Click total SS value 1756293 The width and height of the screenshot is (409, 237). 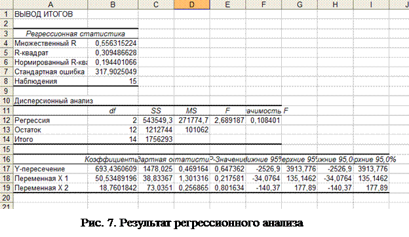pyautogui.click(x=156, y=139)
